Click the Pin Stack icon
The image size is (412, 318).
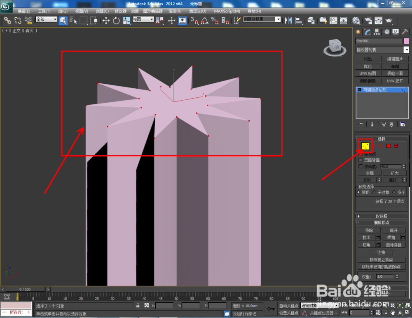(x=361, y=124)
